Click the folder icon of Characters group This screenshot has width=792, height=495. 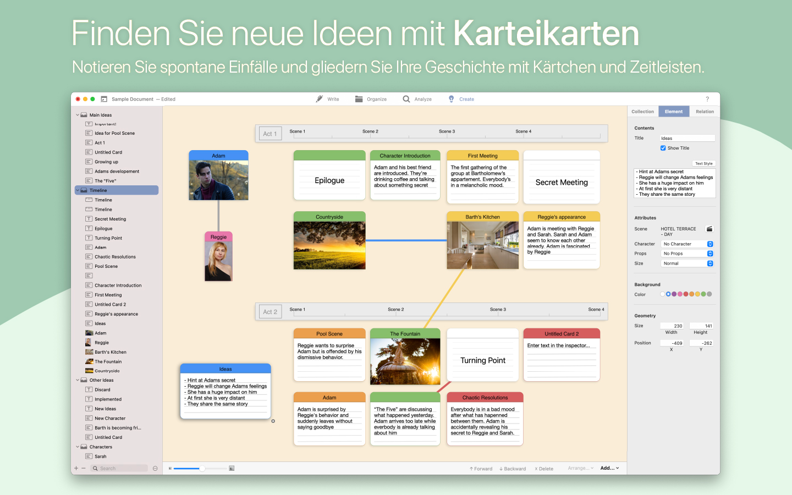pos(84,447)
